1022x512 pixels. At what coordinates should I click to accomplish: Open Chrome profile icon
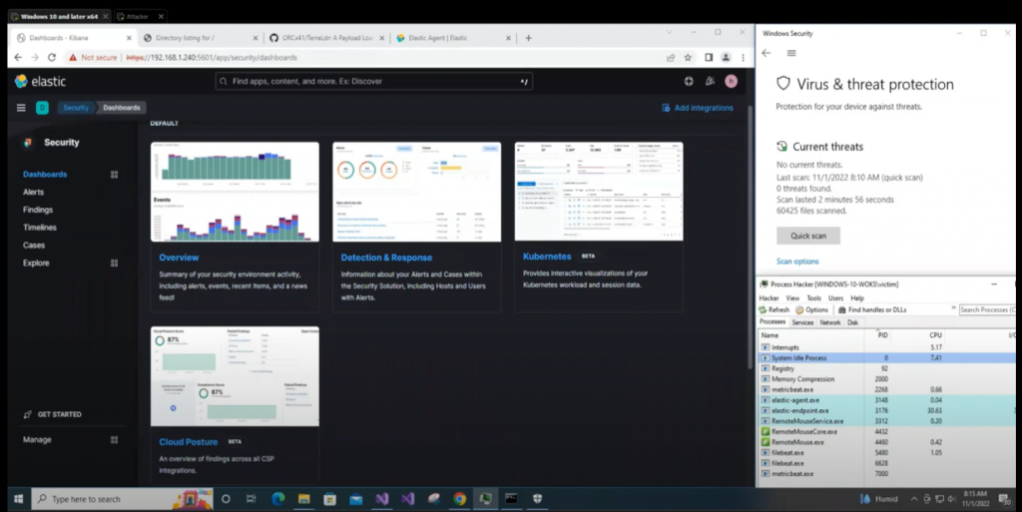coord(726,57)
